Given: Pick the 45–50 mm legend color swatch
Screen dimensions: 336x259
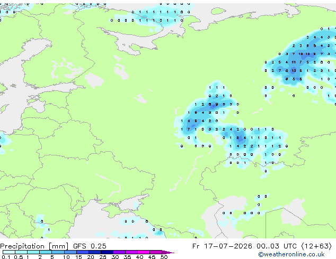Looking at the screenshot, I should click(x=156, y=252).
